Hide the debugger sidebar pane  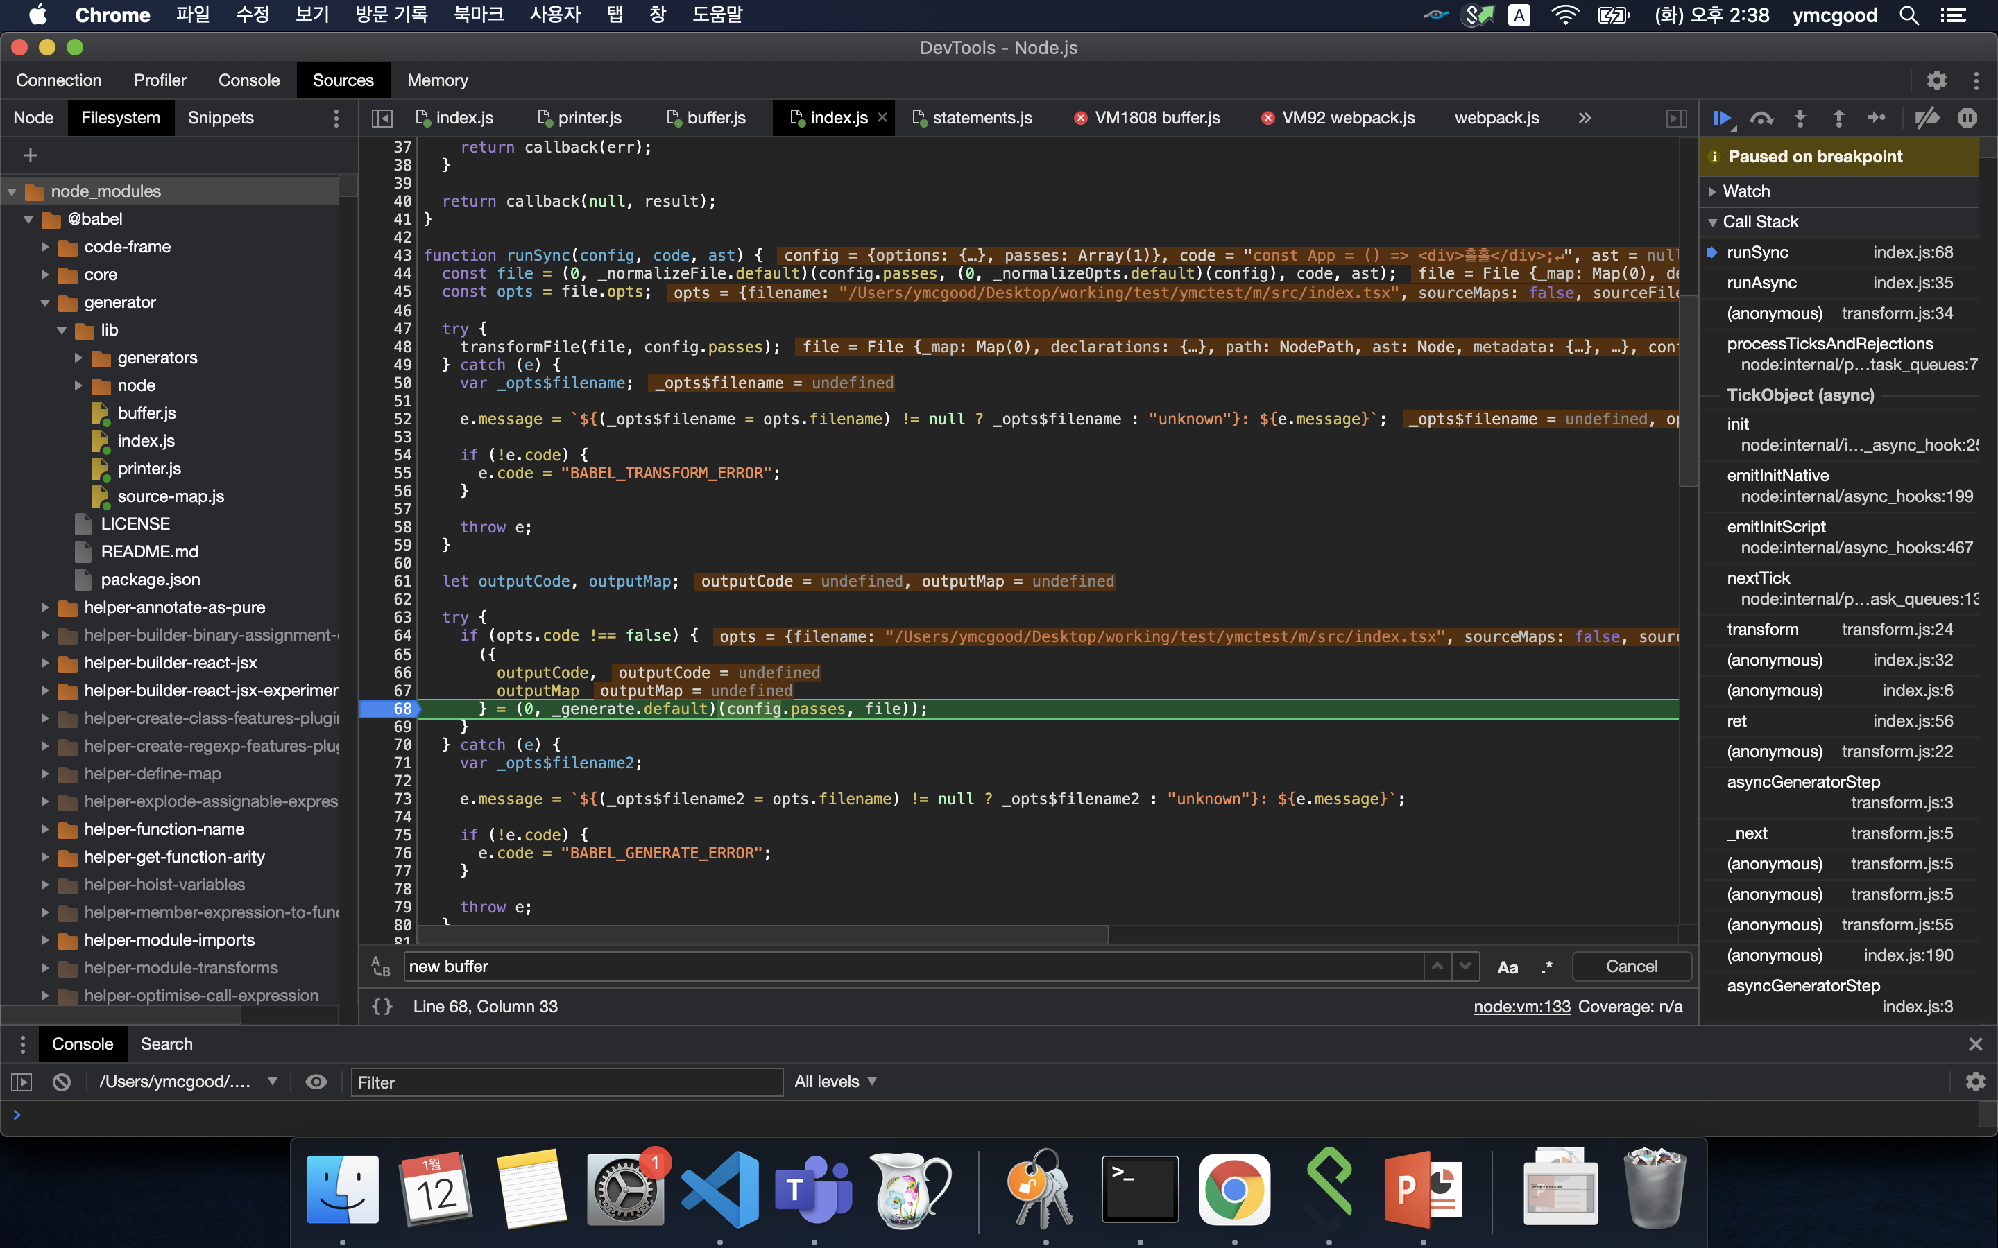click(x=1676, y=118)
